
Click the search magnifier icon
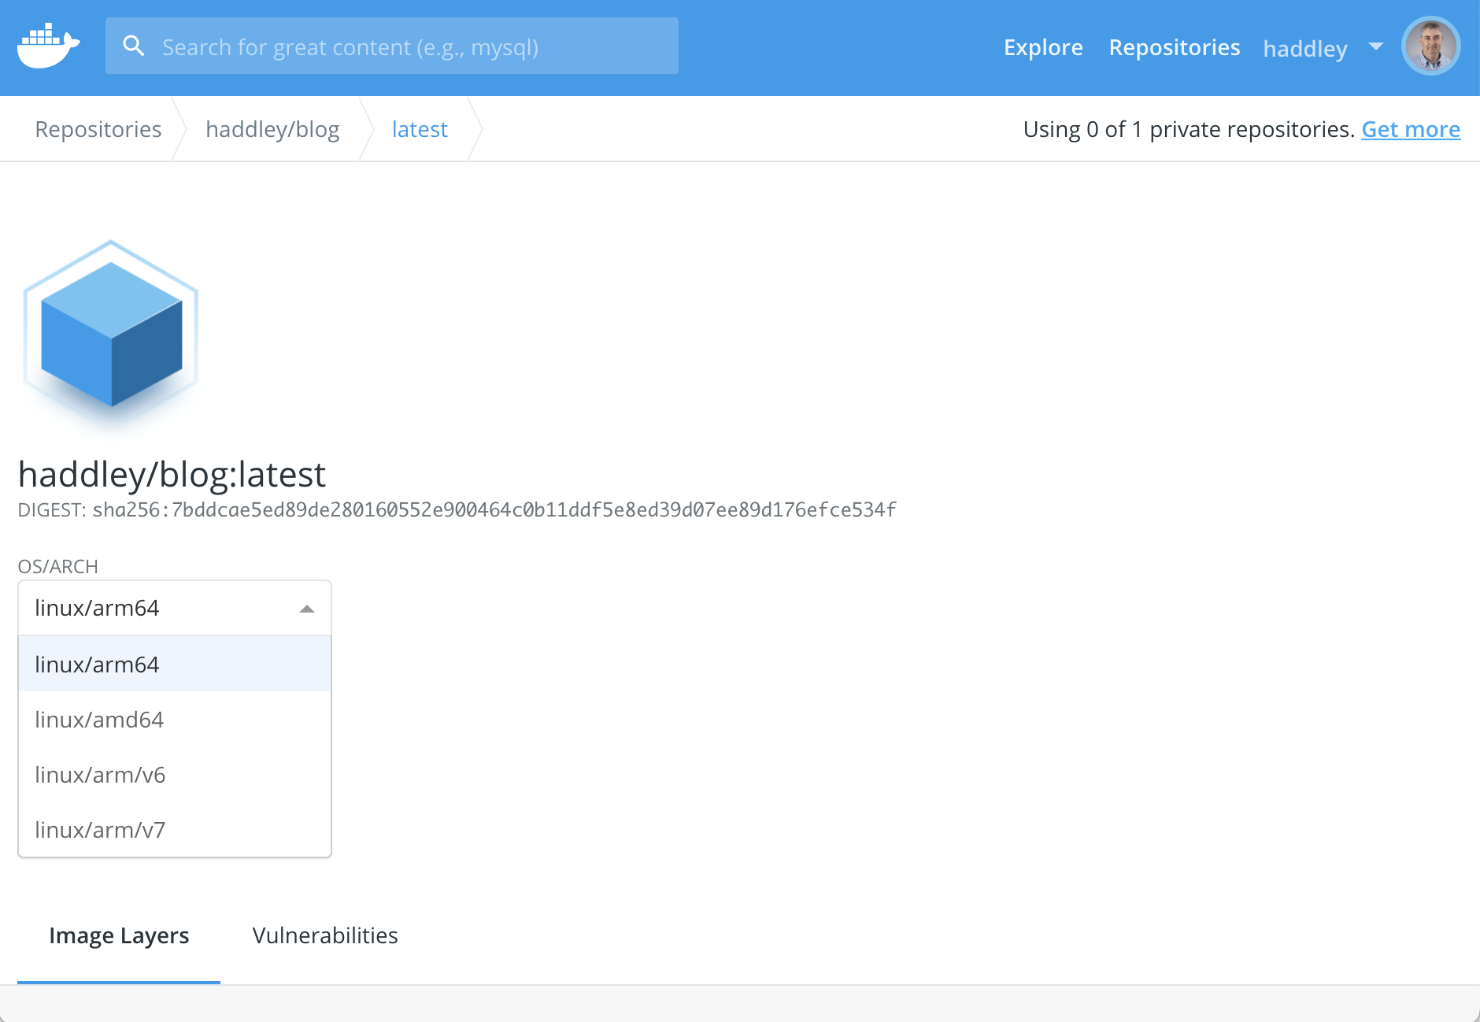coord(134,46)
